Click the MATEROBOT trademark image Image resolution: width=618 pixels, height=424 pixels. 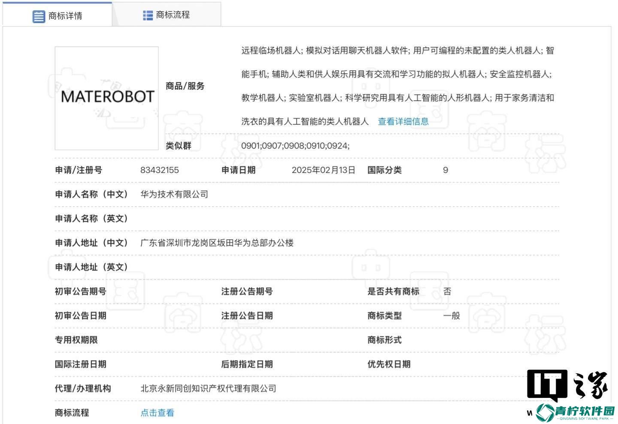click(x=107, y=98)
